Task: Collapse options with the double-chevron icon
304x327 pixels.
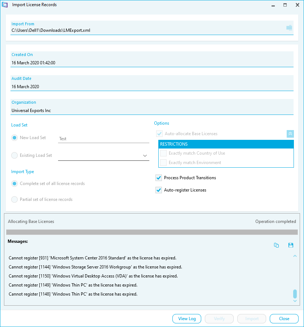Action: coord(290,134)
